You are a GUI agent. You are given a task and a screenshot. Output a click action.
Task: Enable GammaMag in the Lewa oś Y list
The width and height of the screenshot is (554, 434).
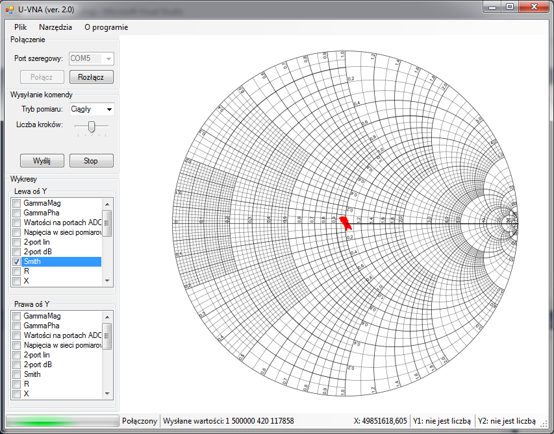[x=17, y=203]
